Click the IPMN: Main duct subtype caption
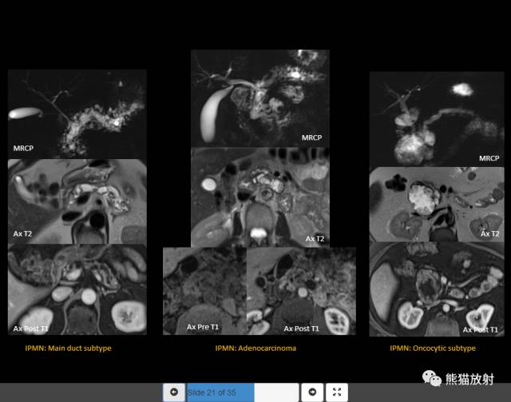Image resolution: width=511 pixels, height=402 pixels. pos(68,348)
